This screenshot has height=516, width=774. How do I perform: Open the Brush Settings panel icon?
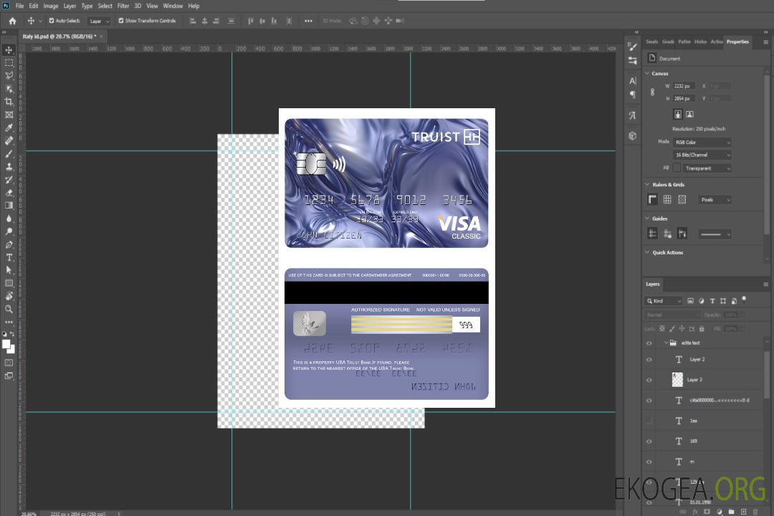click(632, 47)
